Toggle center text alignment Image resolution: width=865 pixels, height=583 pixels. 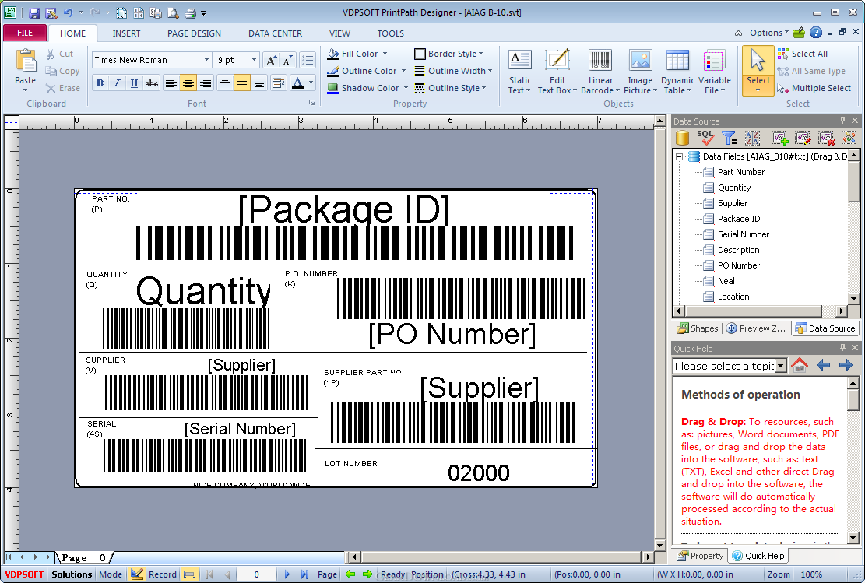point(188,83)
